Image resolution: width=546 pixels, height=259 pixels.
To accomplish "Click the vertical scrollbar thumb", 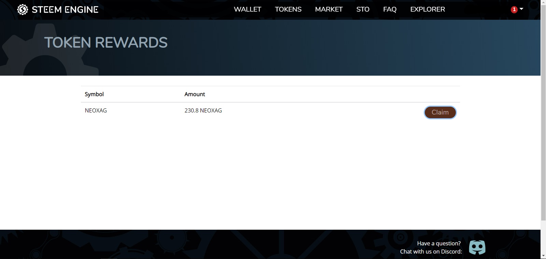I will [x=543, y=112].
